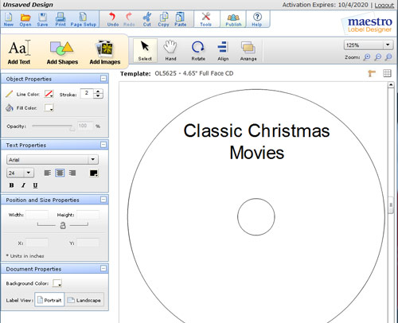Collapse the Object Properties panel
The width and height of the screenshot is (398, 323).
click(103, 79)
